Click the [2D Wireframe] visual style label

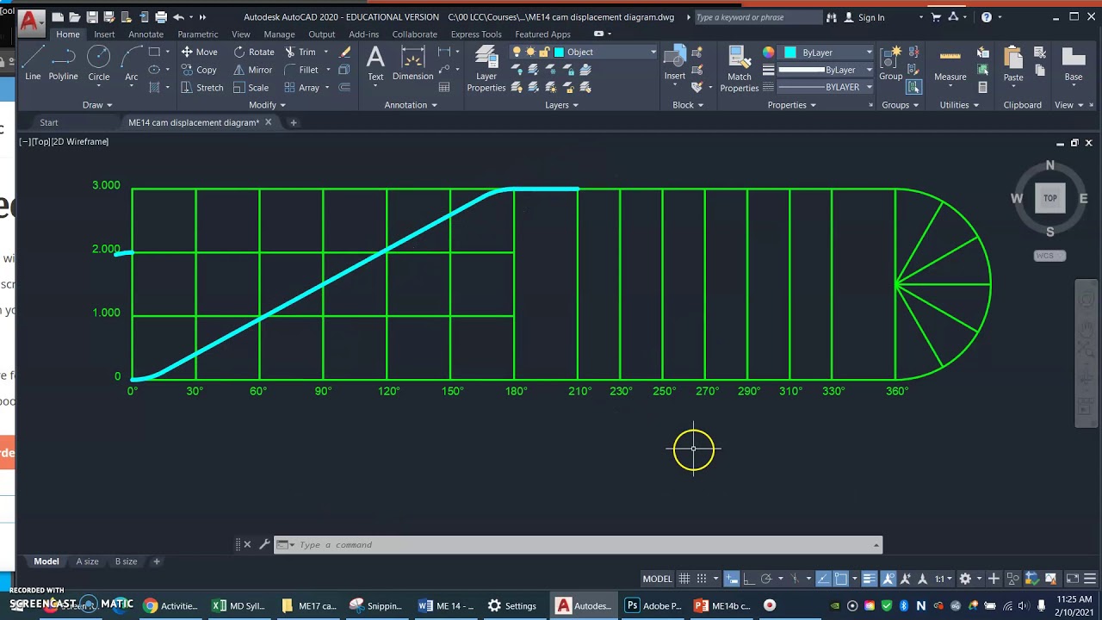(80, 141)
